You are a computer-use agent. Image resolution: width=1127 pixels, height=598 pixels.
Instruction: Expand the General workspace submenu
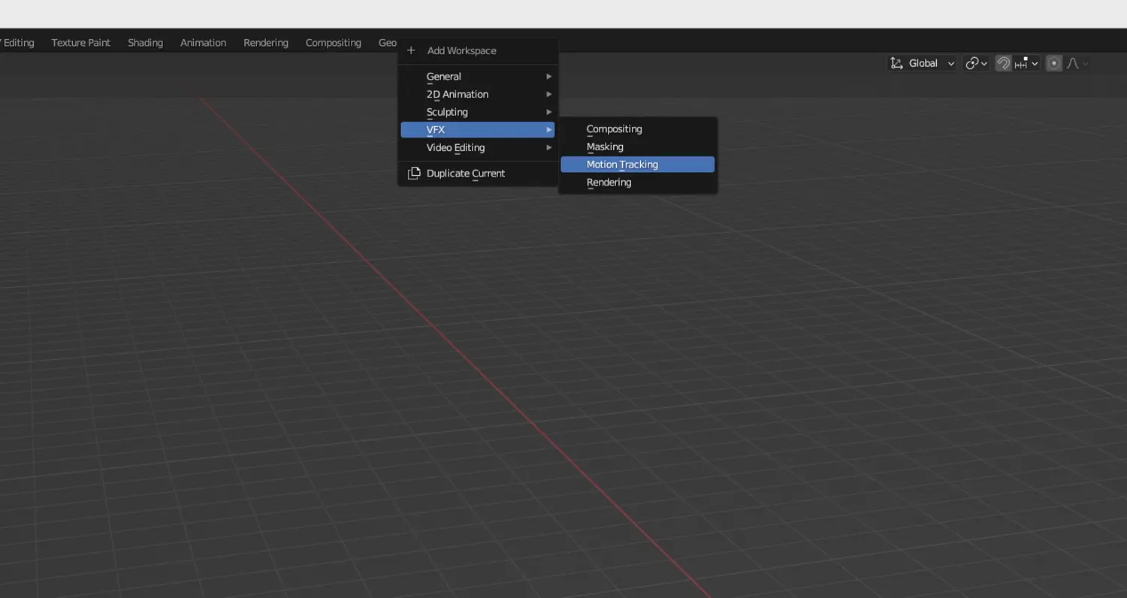tap(478, 77)
